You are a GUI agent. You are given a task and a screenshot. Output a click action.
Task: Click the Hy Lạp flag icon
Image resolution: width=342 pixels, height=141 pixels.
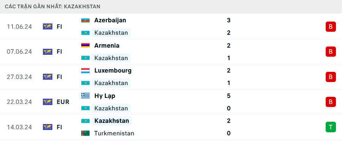(85, 96)
